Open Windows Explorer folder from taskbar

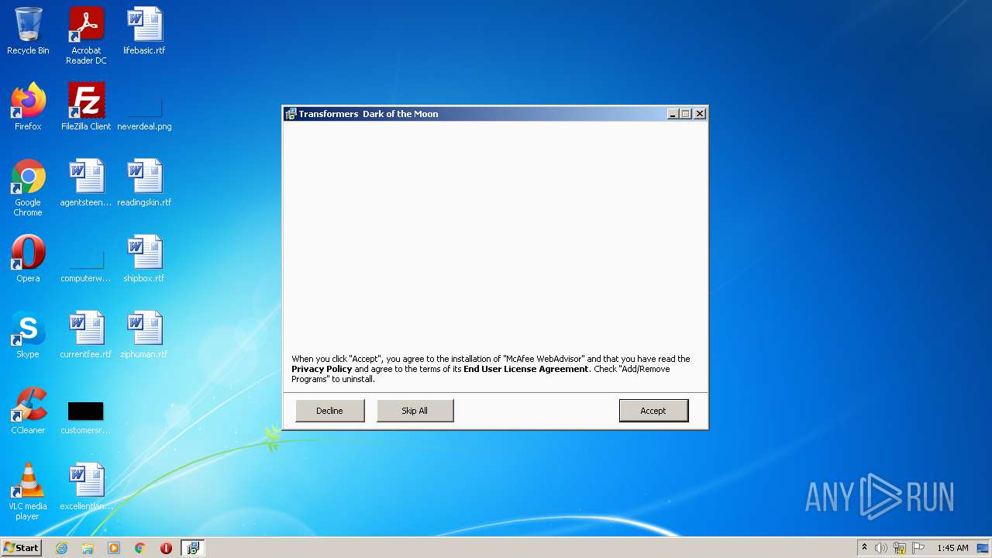click(88, 548)
